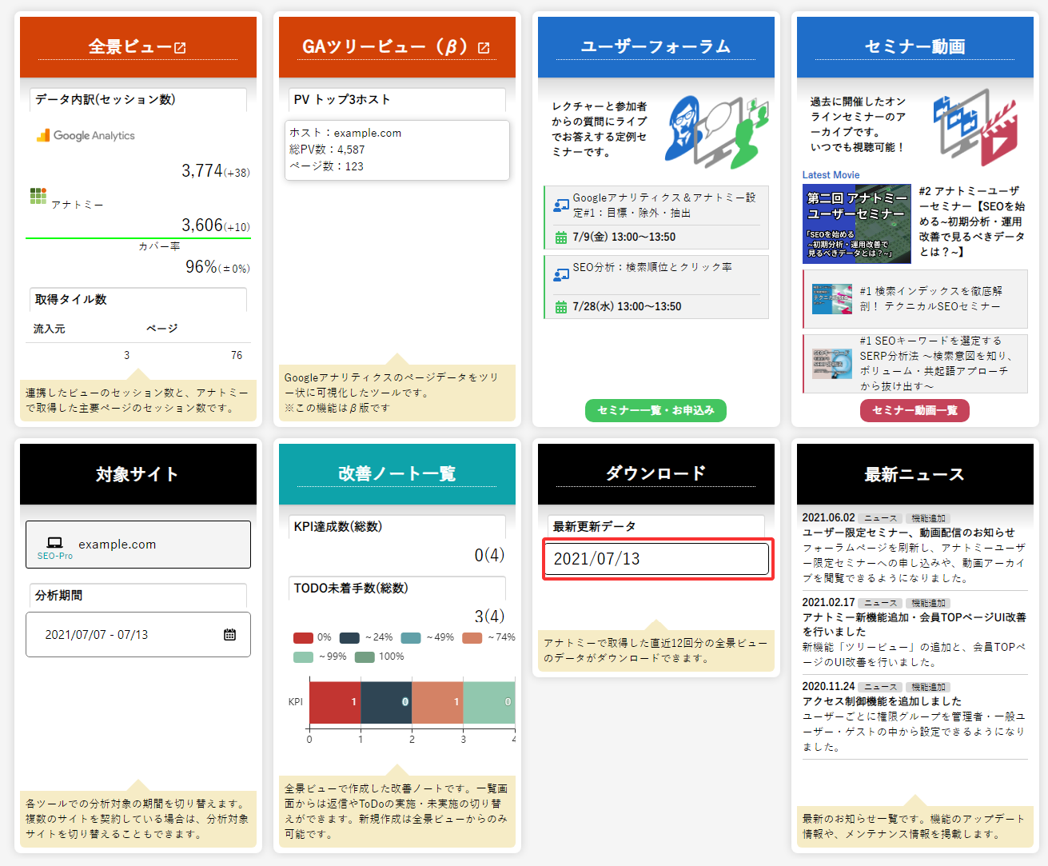Click 機能追加 tag on 2021.02.17 entry

[928, 603]
